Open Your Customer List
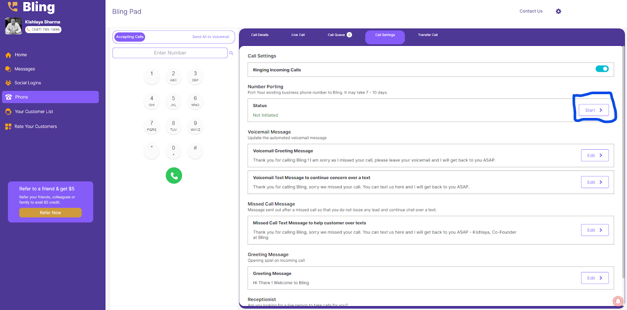 [34, 112]
